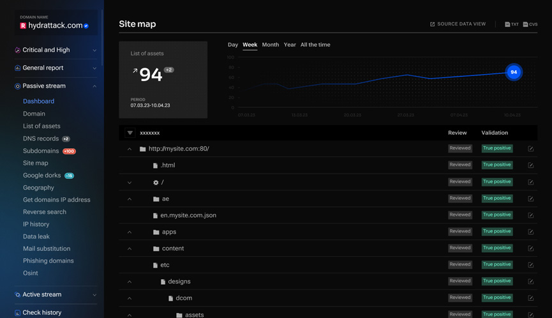Toggle True positive validation for etc row

click(496, 264)
